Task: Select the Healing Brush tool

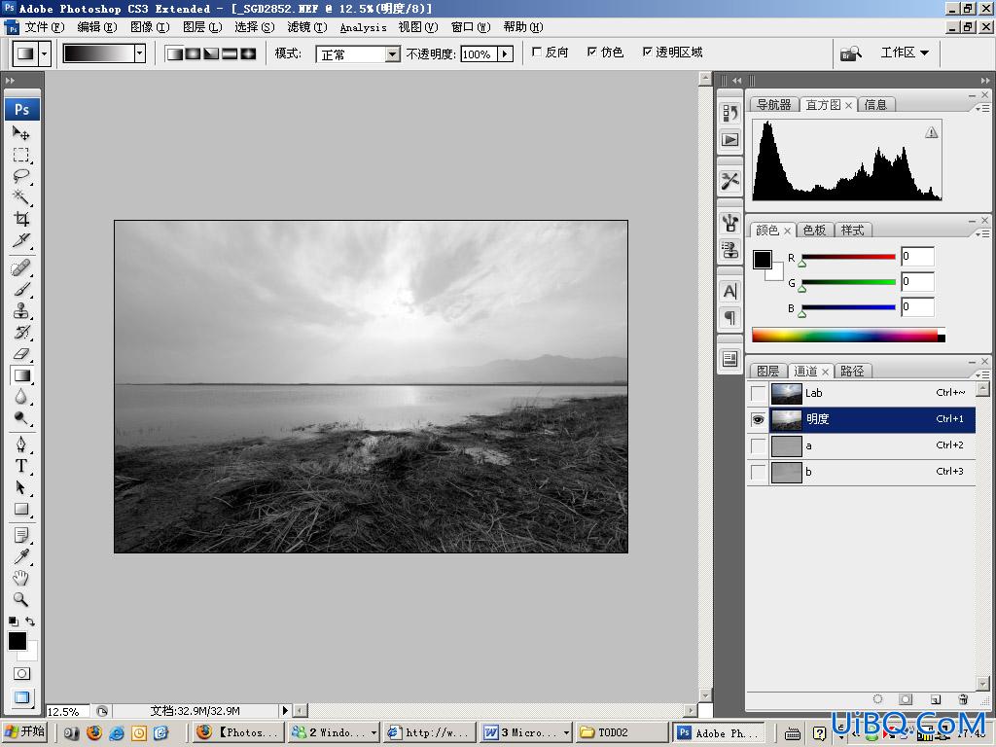Action: (21, 267)
